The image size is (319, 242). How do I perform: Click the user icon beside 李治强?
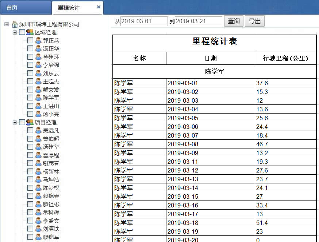(38, 65)
